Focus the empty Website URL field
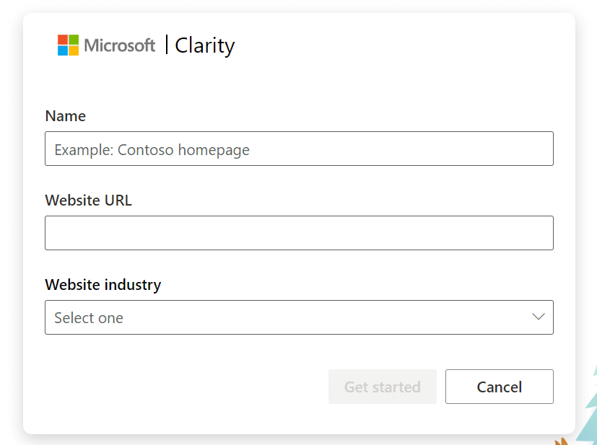 [x=300, y=233]
